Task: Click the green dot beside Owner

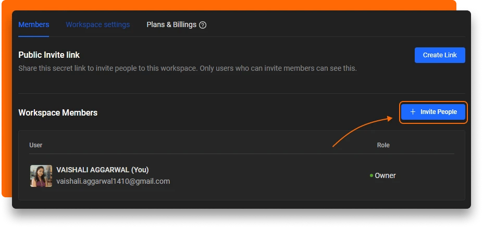Action: pos(371,175)
